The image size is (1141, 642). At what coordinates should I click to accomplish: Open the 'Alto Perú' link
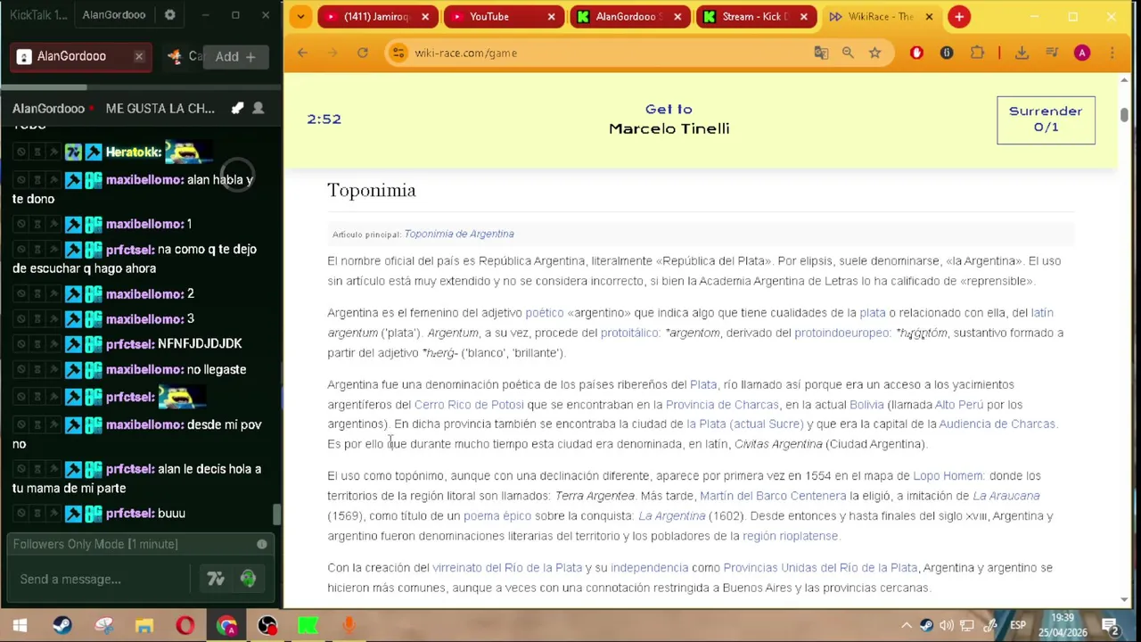[x=958, y=405]
